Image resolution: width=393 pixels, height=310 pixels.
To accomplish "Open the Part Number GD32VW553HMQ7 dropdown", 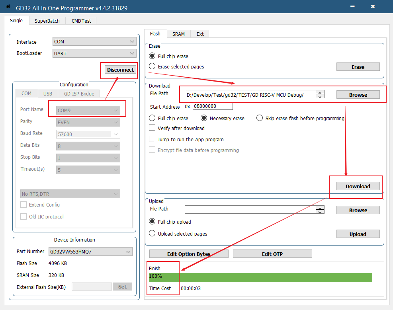I will coord(90,252).
